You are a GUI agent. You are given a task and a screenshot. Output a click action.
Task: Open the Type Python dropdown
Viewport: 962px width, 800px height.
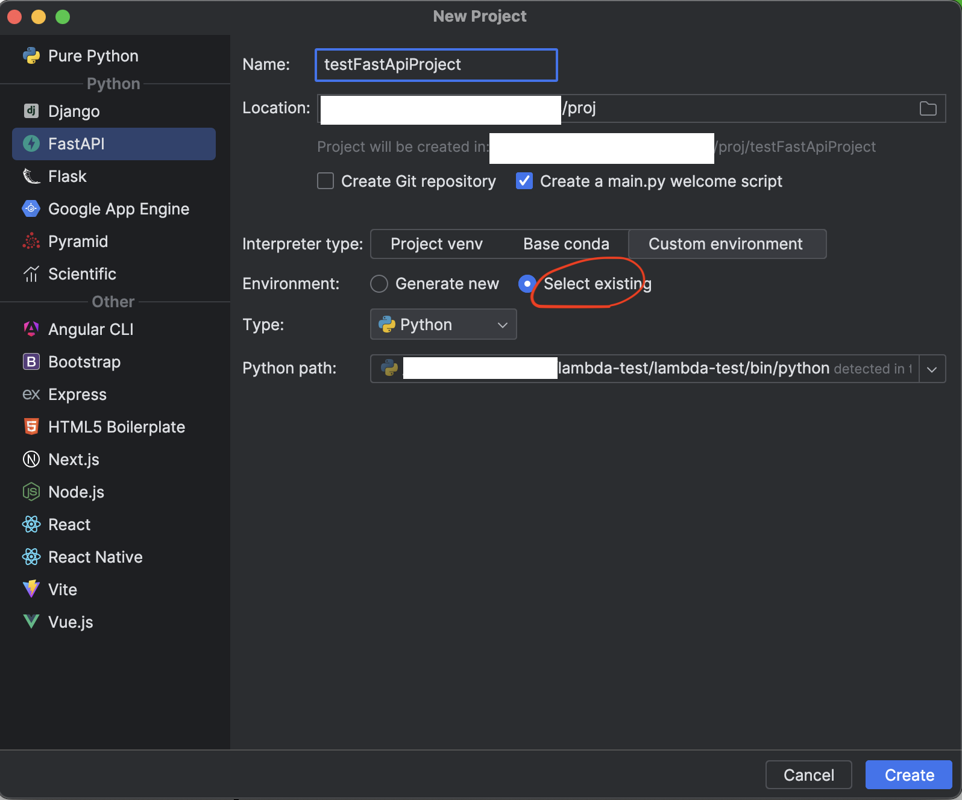pos(444,325)
